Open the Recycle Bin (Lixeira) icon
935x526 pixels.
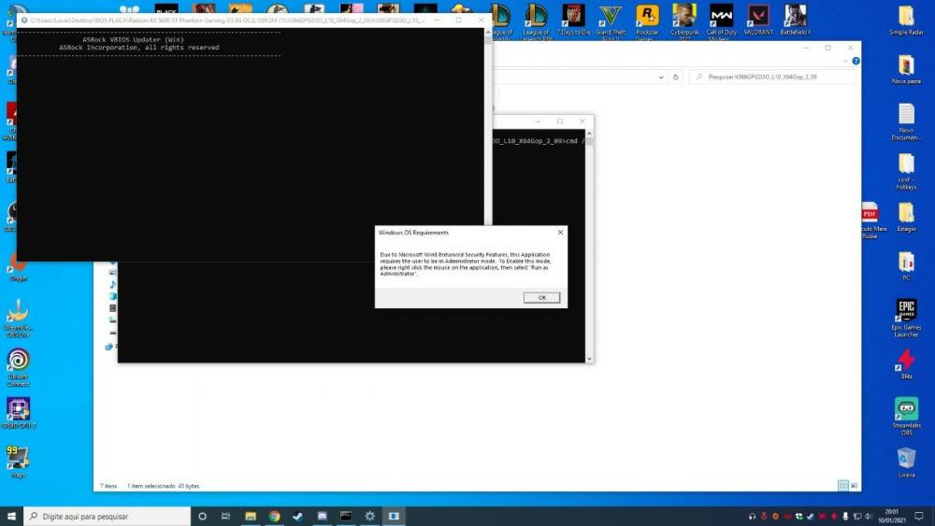pos(906,459)
